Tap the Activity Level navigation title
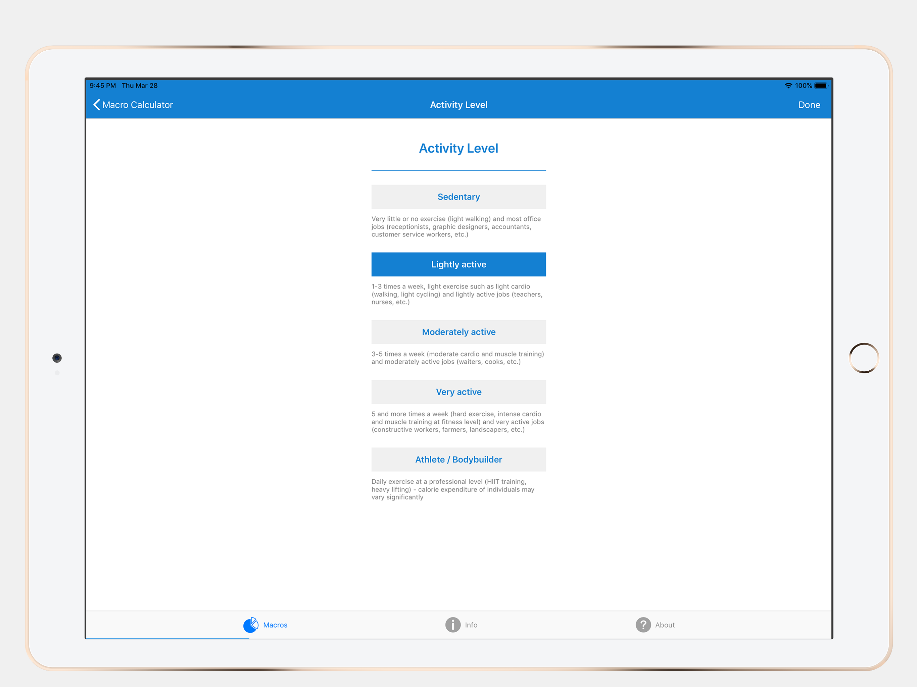This screenshot has height=687, width=917. tap(458, 105)
